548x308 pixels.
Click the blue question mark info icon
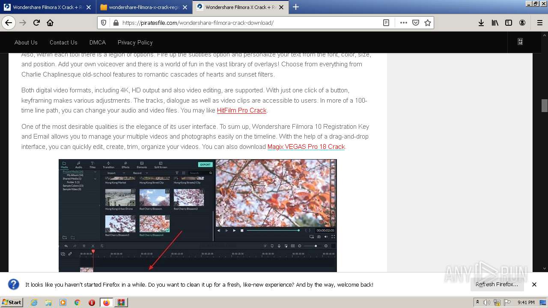[x=14, y=284]
